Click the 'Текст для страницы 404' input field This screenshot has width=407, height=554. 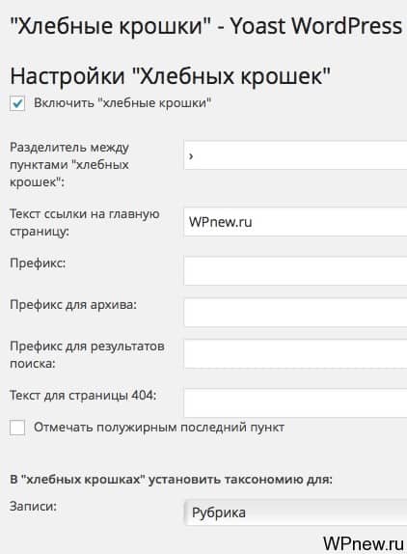point(295,402)
